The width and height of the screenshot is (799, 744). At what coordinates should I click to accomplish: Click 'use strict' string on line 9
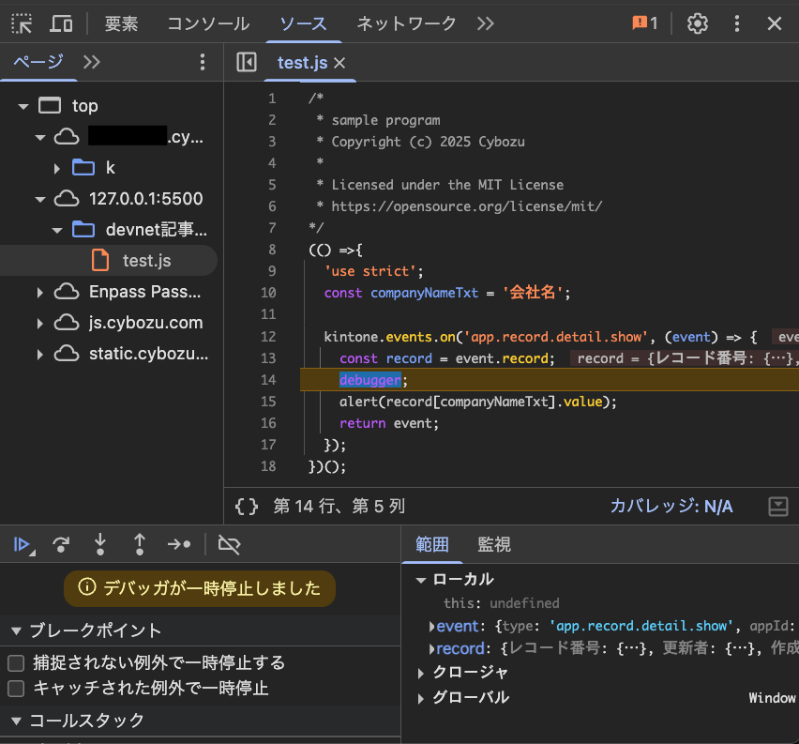coord(370,271)
